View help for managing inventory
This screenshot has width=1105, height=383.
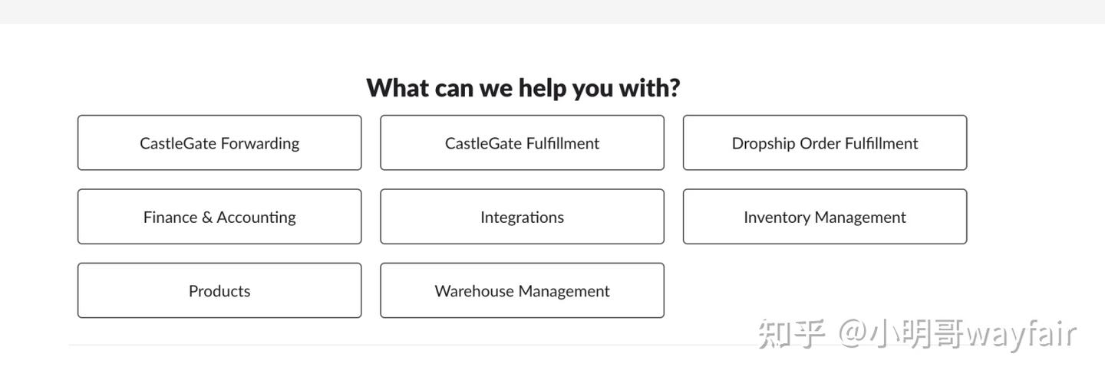click(x=825, y=217)
